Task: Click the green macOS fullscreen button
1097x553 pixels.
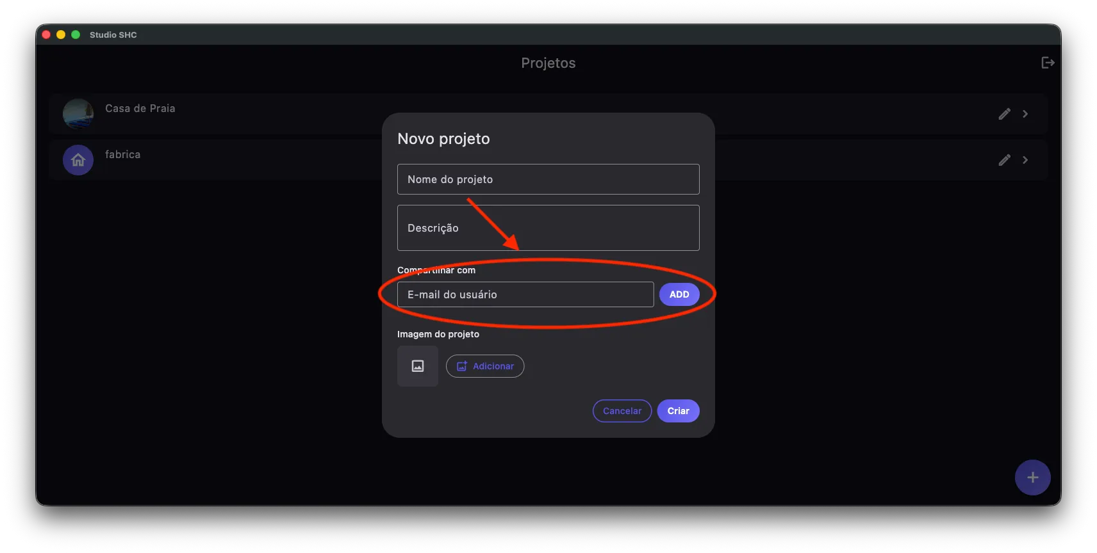Action: tap(76, 35)
